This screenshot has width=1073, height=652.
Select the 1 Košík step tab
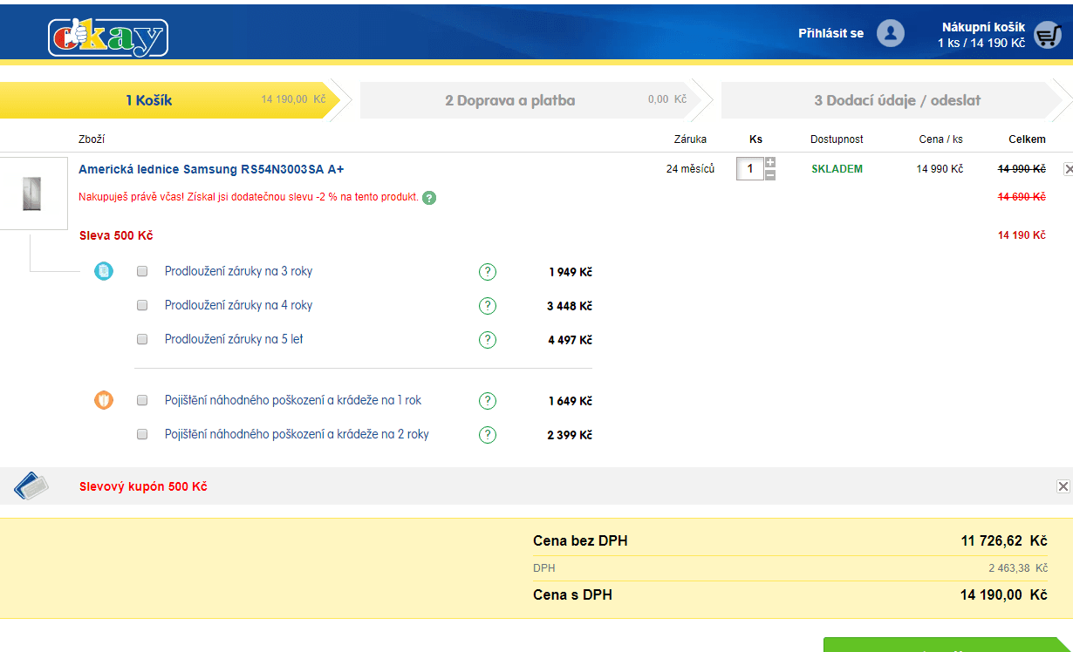coord(170,100)
